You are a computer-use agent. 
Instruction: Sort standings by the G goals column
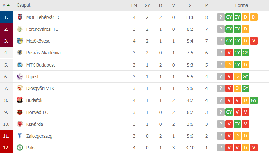coord(190,5)
